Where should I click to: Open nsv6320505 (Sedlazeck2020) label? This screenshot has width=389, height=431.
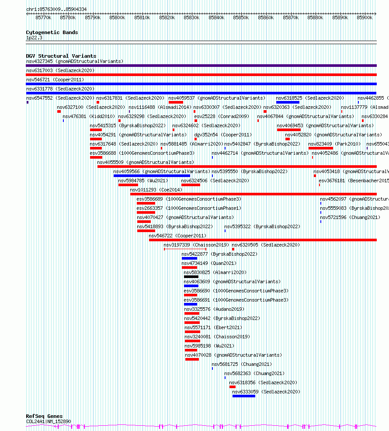266,245
